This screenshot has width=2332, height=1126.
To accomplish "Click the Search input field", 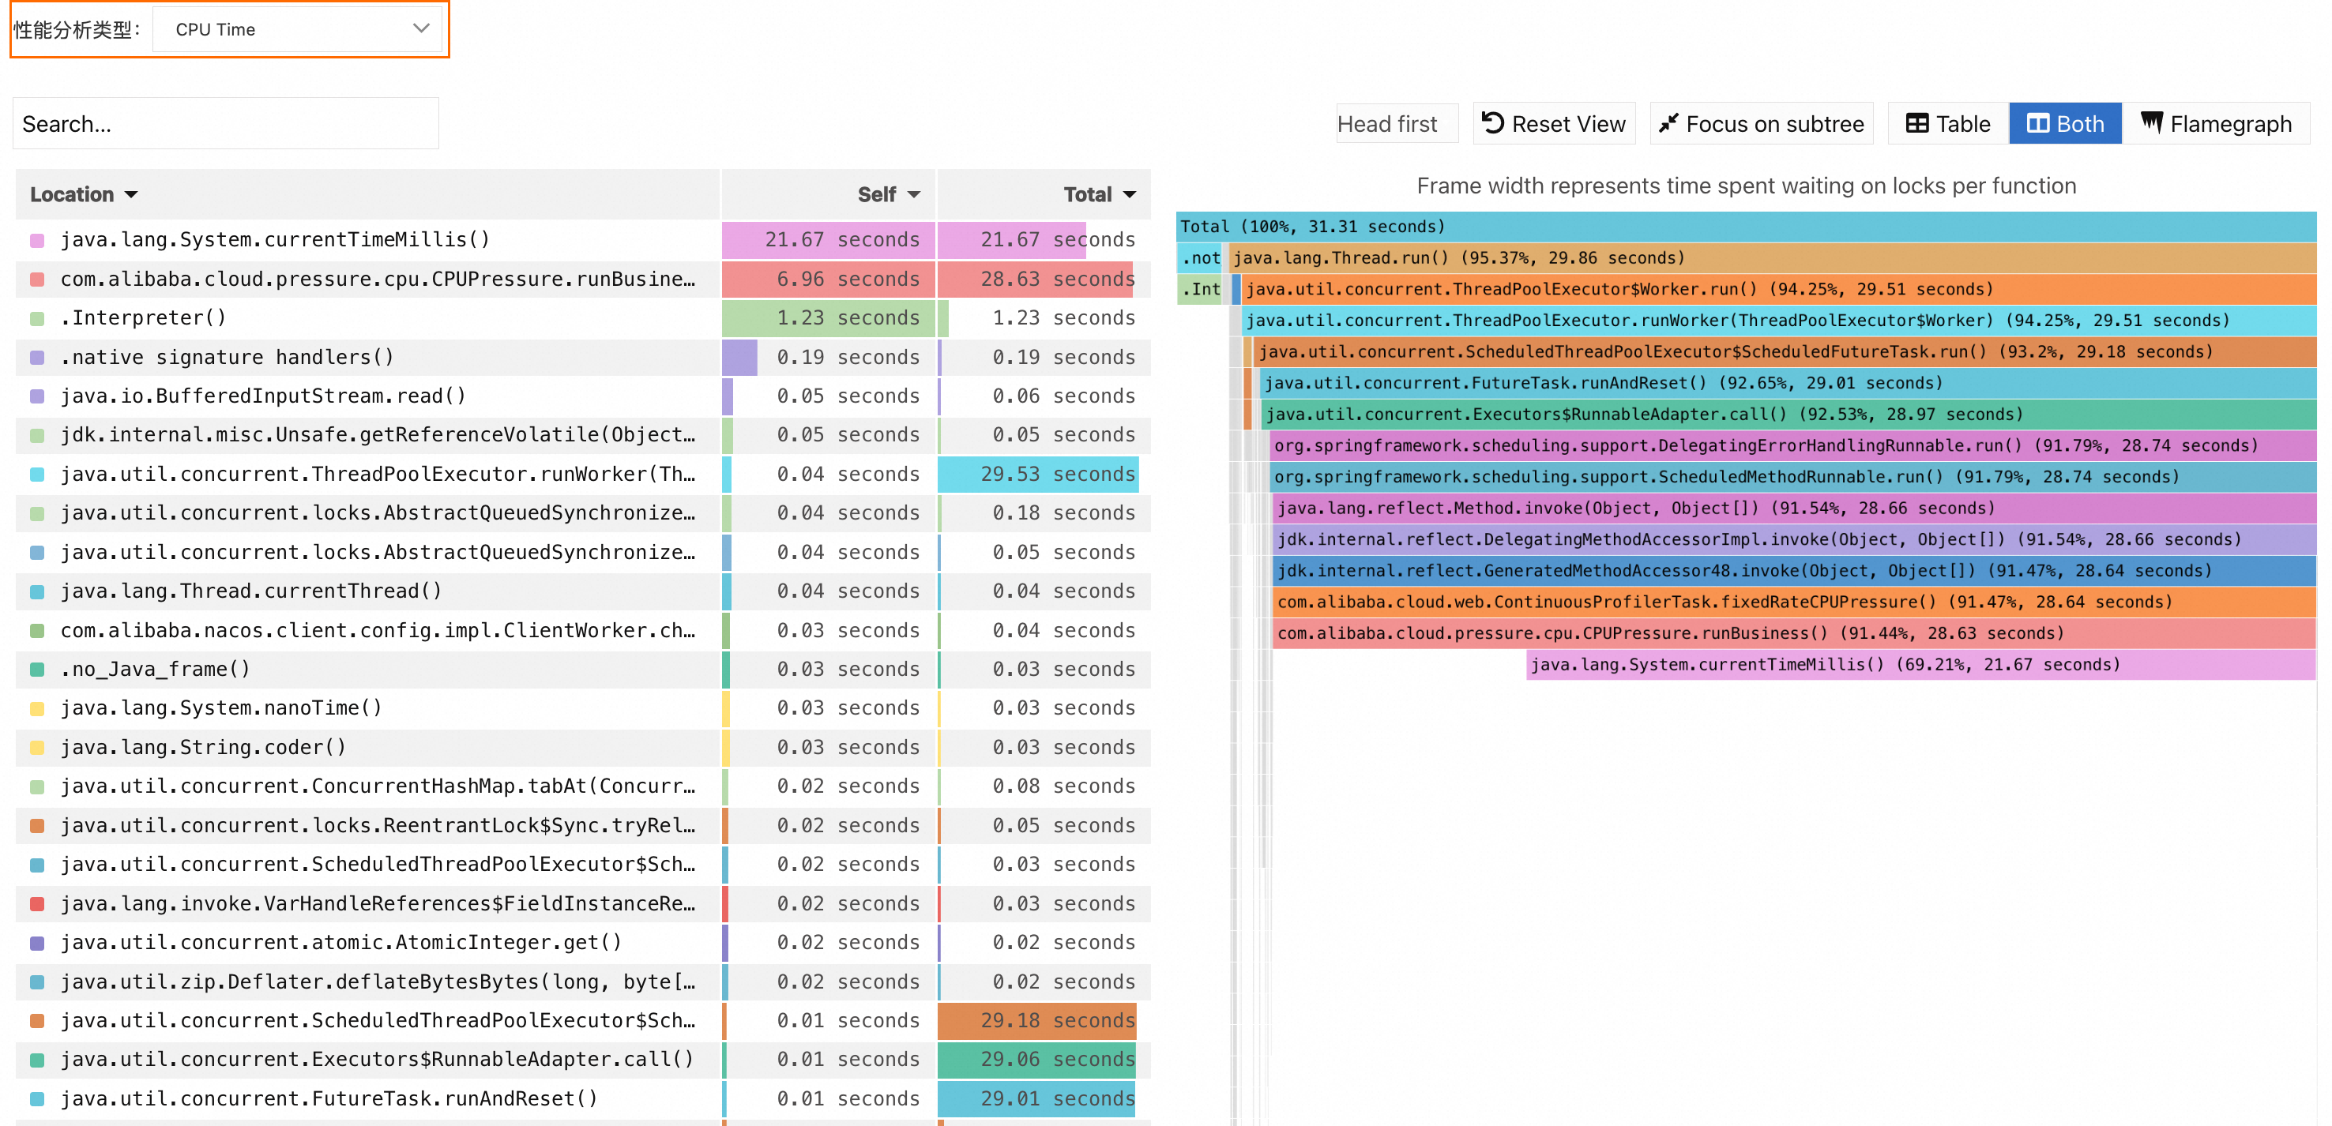I will pos(224,123).
